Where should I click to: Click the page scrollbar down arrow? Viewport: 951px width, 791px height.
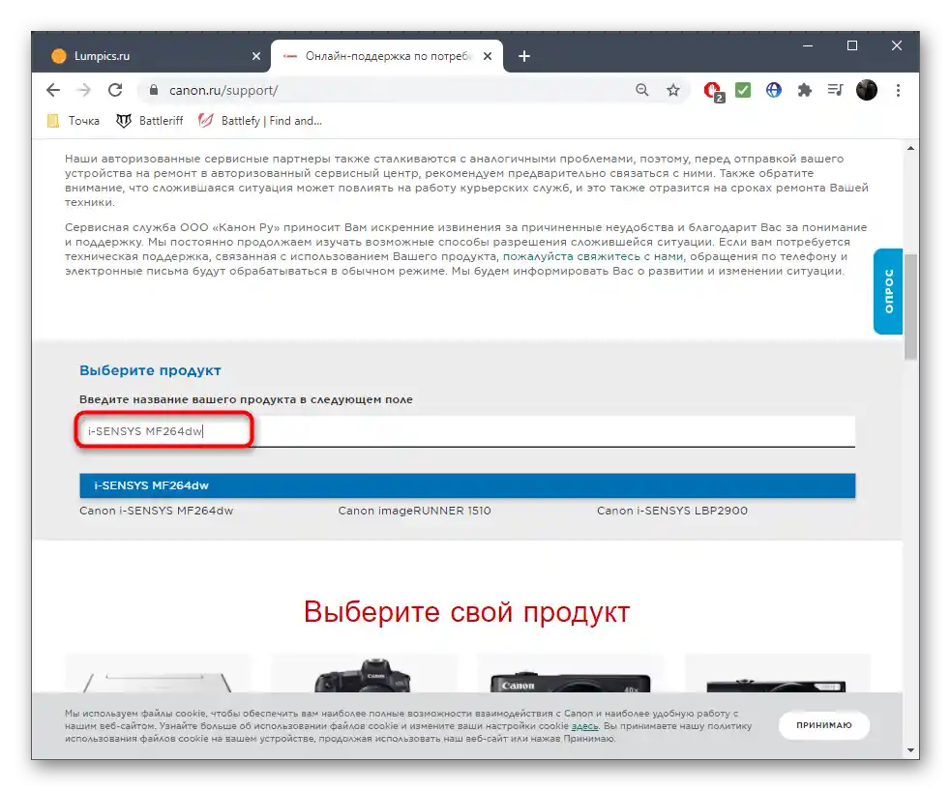tap(910, 750)
